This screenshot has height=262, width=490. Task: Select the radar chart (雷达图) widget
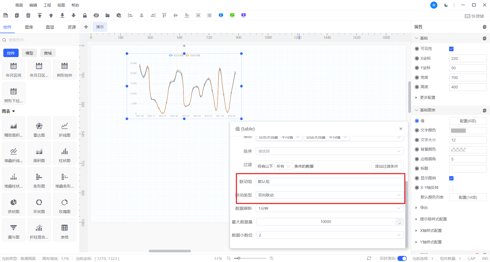pyautogui.click(x=39, y=128)
